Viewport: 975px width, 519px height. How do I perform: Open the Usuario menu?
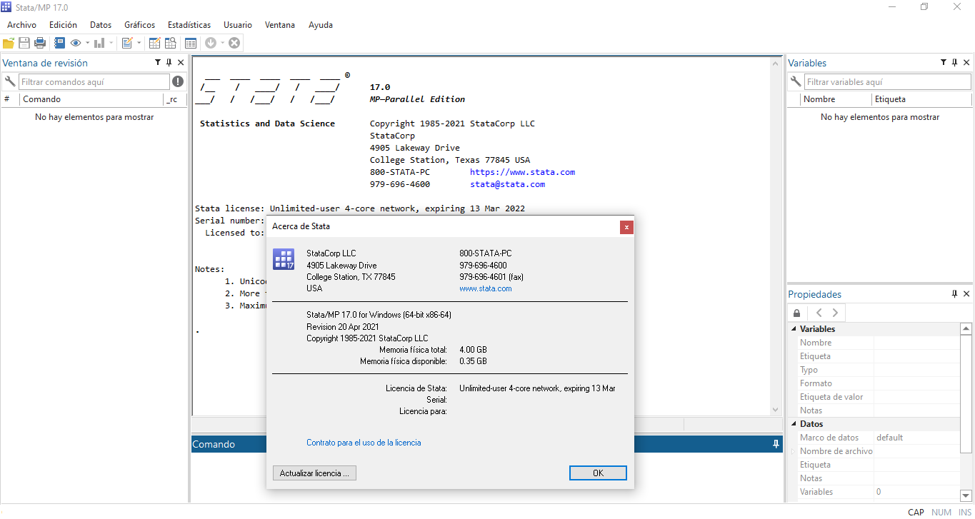pyautogui.click(x=238, y=25)
